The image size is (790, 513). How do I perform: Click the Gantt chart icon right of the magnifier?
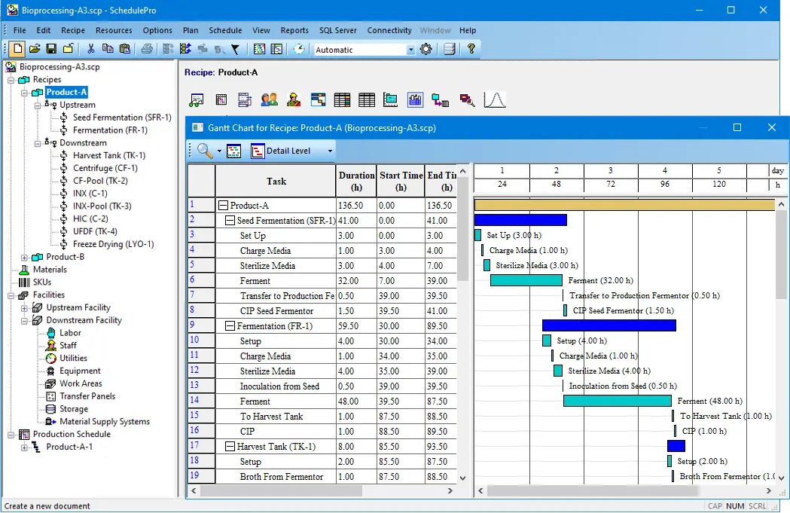[x=233, y=151]
